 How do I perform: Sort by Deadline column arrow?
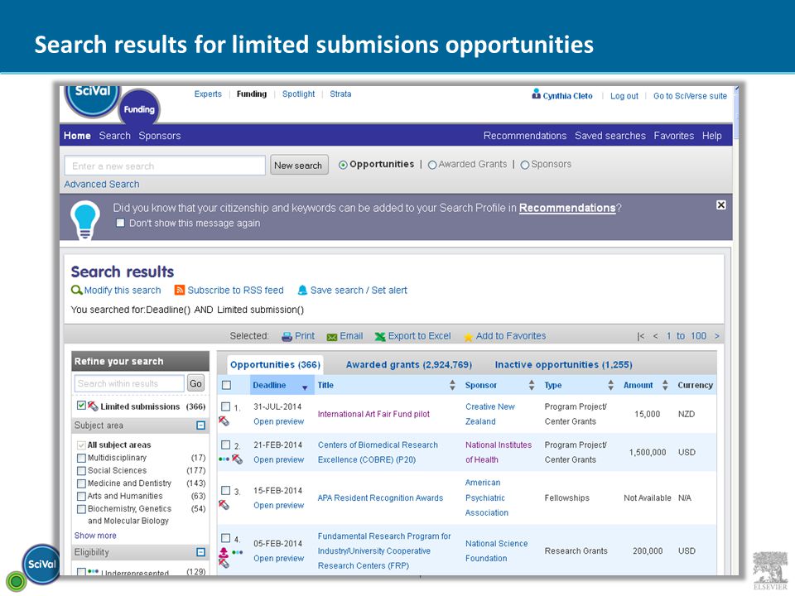305,387
